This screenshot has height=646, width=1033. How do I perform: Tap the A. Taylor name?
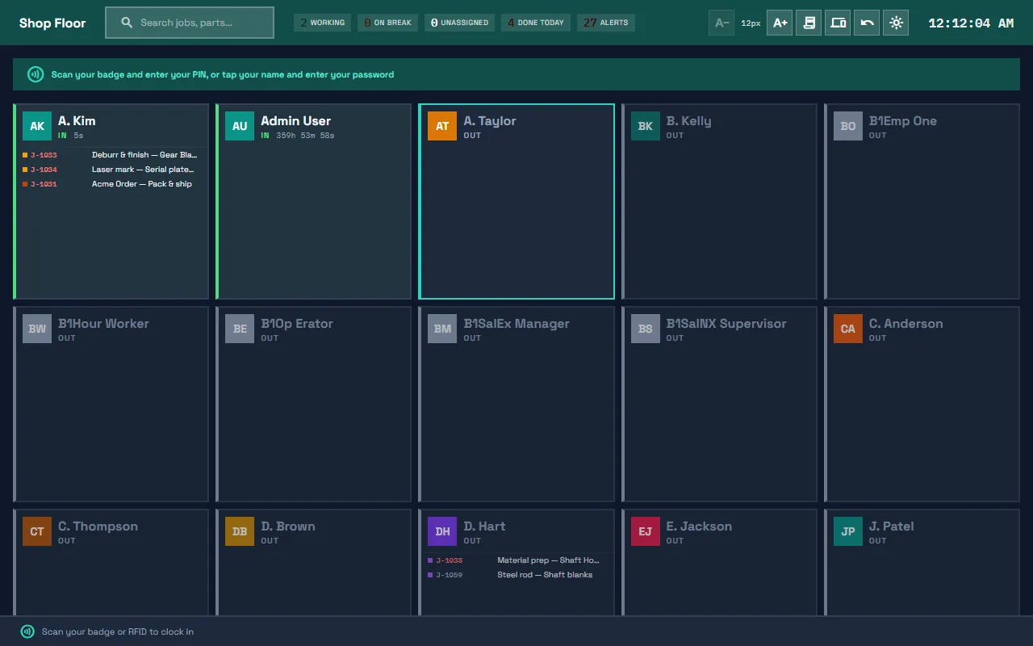[x=490, y=121]
